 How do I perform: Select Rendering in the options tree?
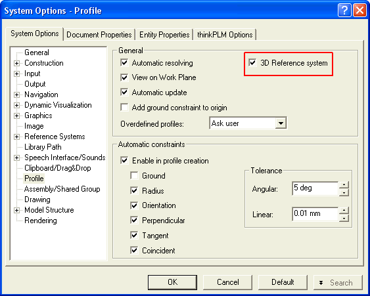(x=41, y=221)
